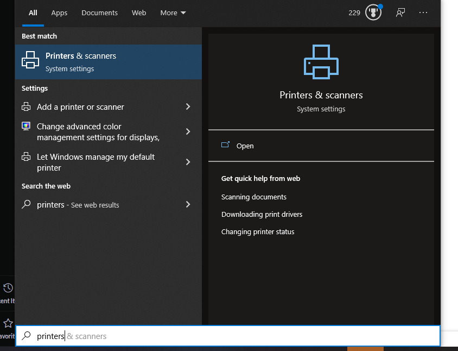The image size is (458, 351).
Task: Select Let Windows manage my default printer
Action: (109, 162)
